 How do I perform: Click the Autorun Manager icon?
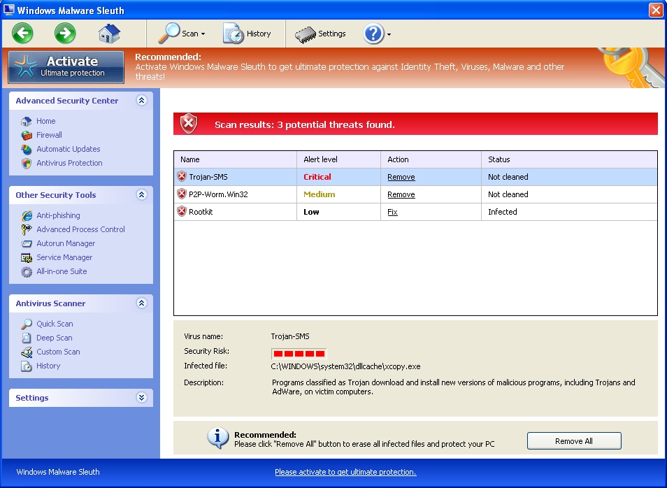(27, 244)
